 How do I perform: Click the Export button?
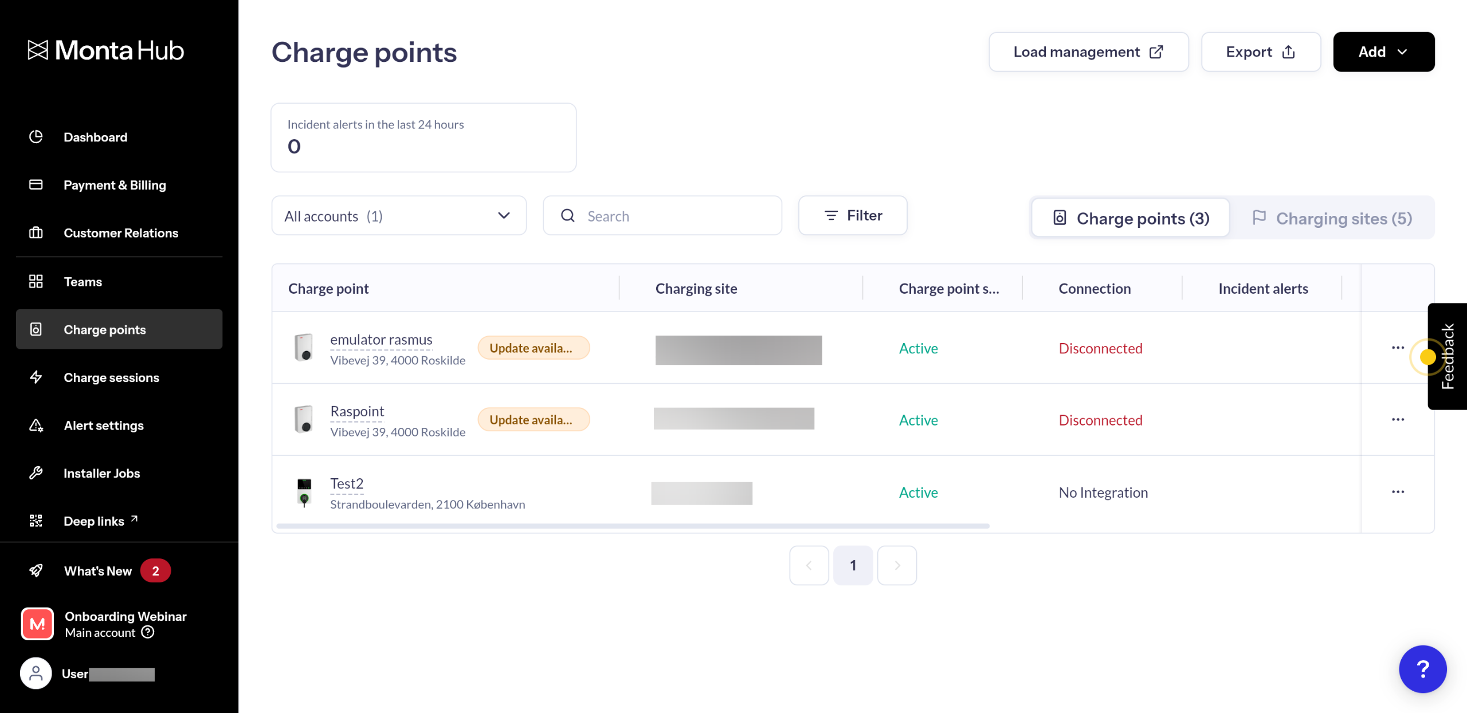[1260, 52]
